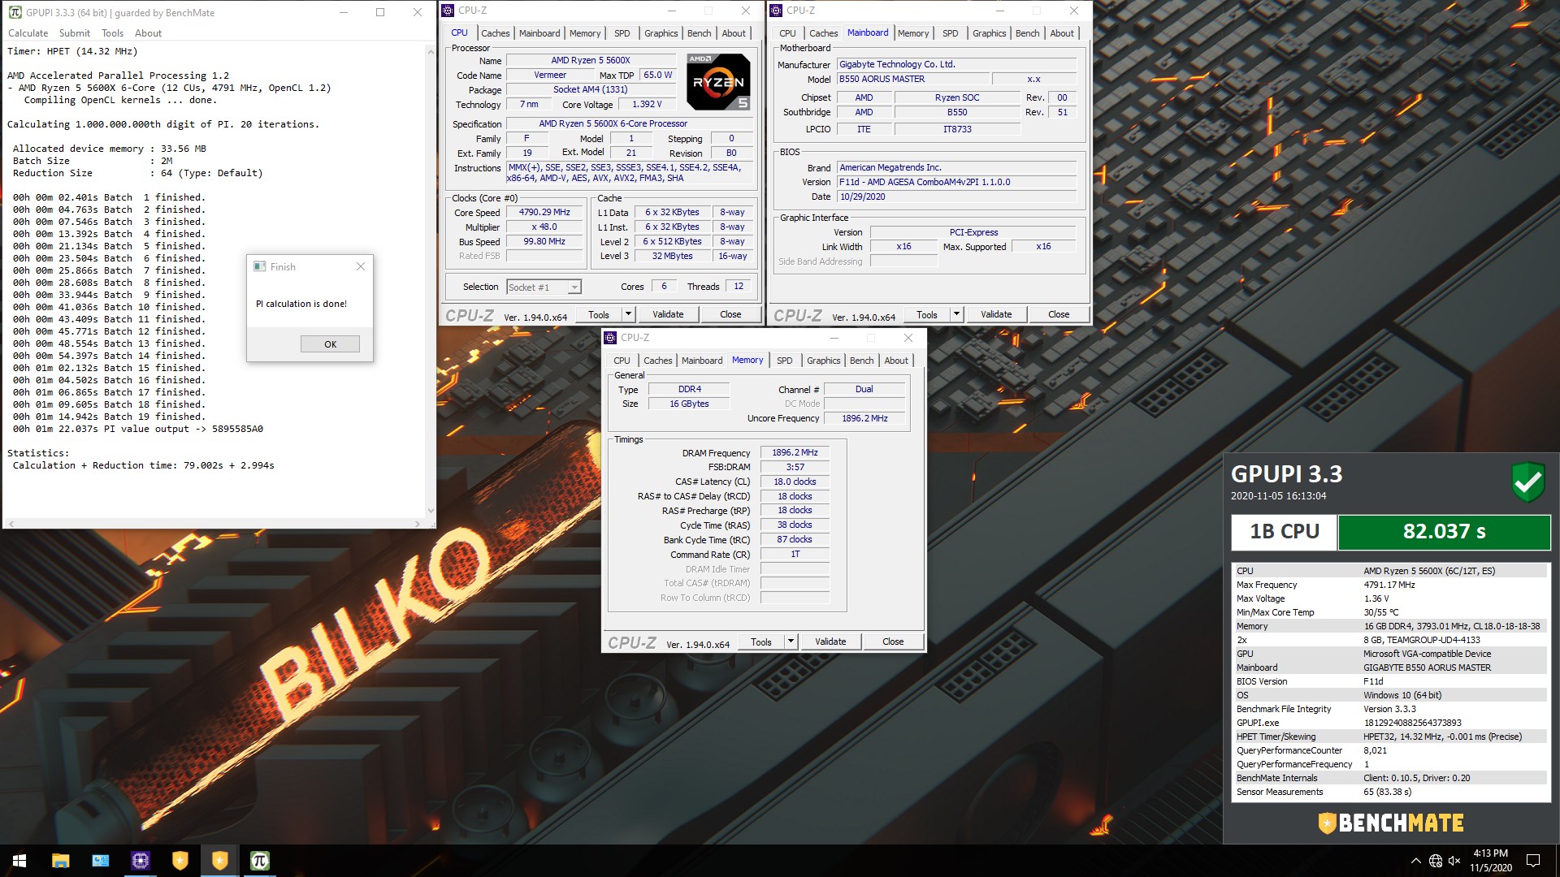
Task: Click the GPUPI pi symbol taskbar icon
Action: point(259,861)
